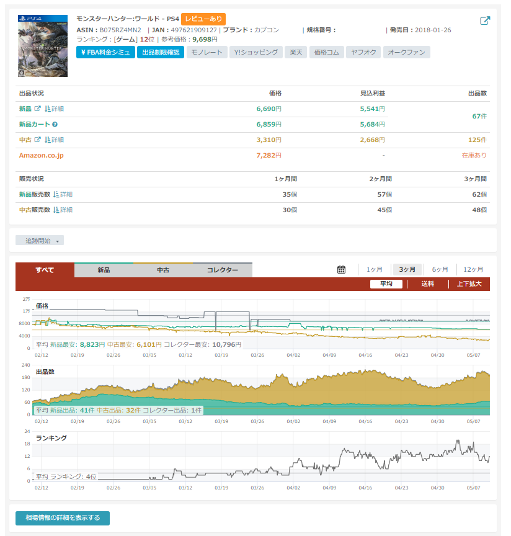Open 詳細 sort icon in 中古 row
The width and height of the screenshot is (511, 536).
[x=54, y=140]
